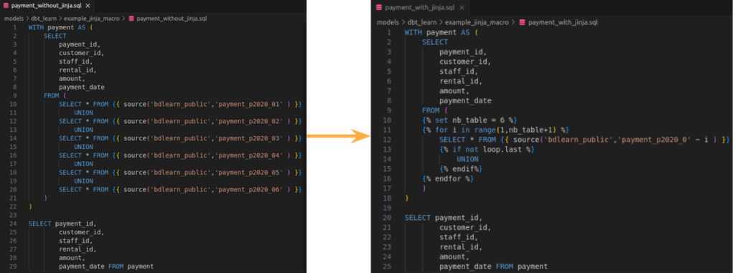
Task: Open payment_without_jinja.sql breadcrumb file entry
Action: click(172, 19)
